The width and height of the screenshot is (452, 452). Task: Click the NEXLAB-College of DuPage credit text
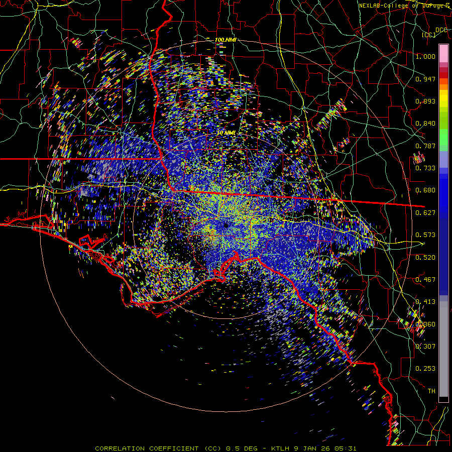[x=404, y=6]
